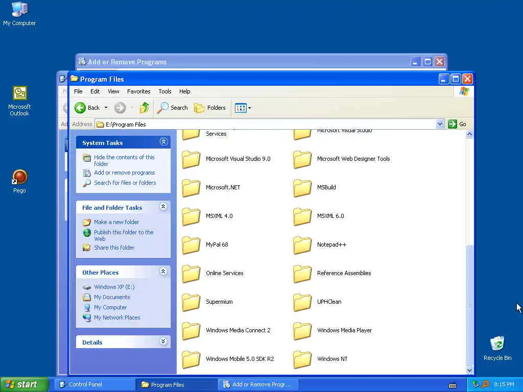Select the Supermium folder icon

[x=191, y=302]
